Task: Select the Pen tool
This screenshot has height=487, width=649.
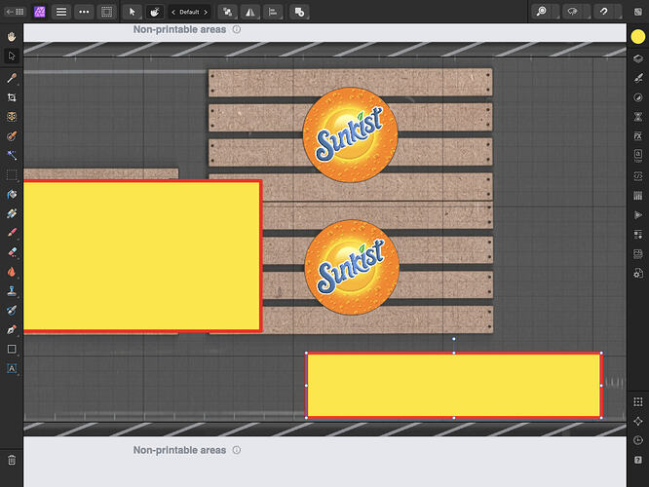Action: click(12, 330)
